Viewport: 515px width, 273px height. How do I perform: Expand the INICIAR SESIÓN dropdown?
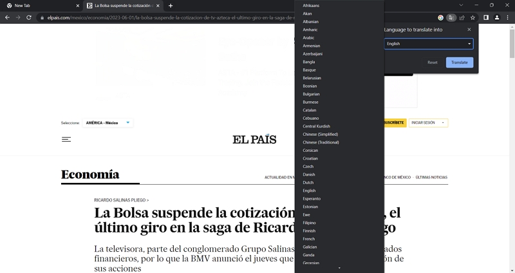tap(428, 123)
